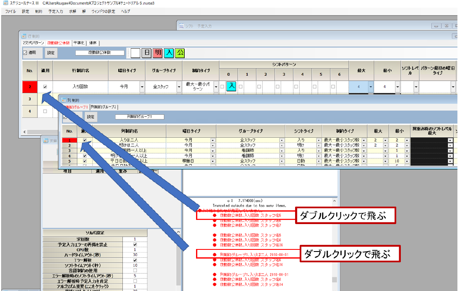Open 曜日タイプ dropdown for 入りは二人 row
The width and height of the screenshot is (462, 291).
point(213,141)
